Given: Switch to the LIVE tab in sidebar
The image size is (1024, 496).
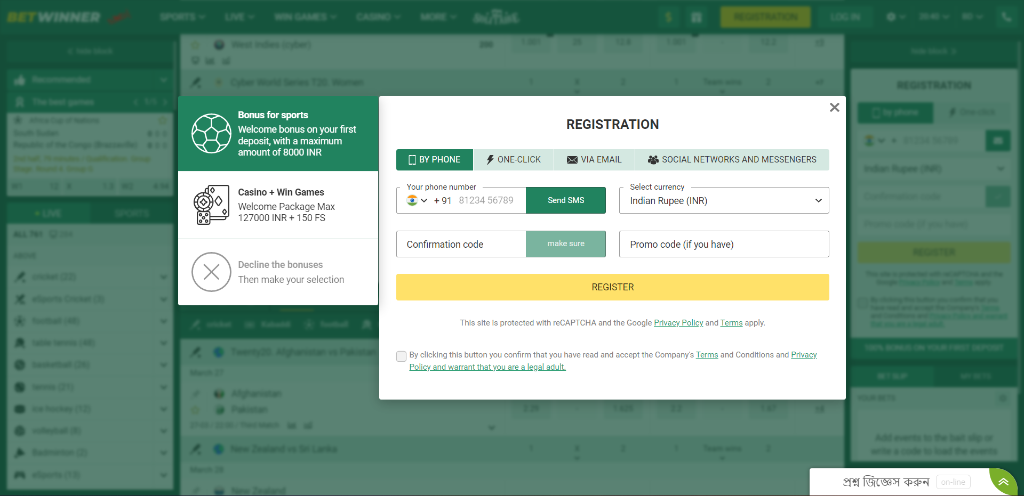Looking at the screenshot, I should tap(49, 214).
